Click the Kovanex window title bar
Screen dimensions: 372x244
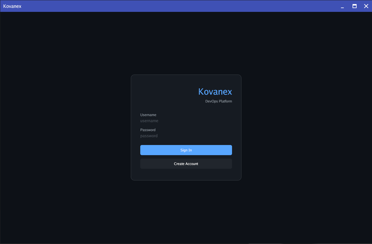coord(174,6)
